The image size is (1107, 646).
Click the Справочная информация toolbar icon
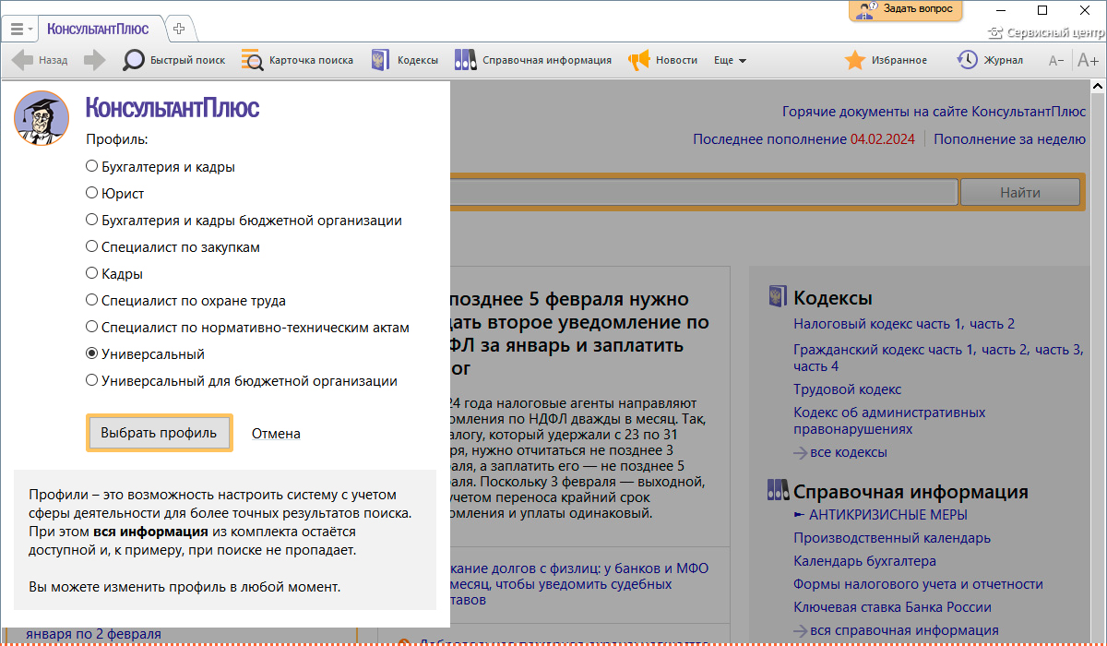[465, 60]
